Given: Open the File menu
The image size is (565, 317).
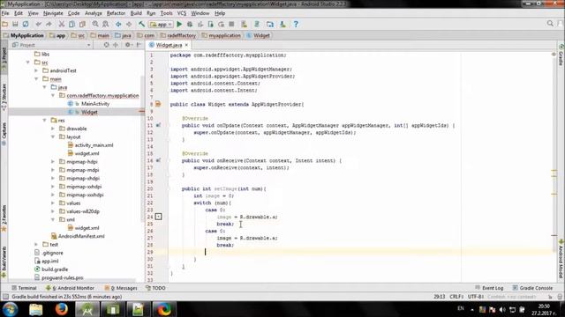Looking at the screenshot, I should (5, 13).
